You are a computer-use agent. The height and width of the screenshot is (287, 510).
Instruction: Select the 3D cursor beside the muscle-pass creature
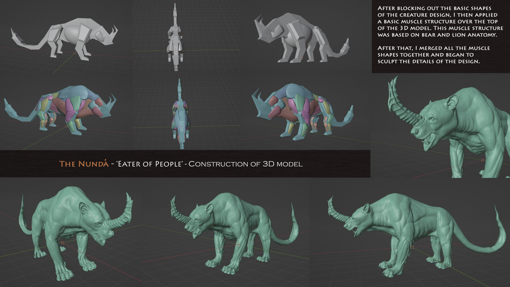coord(66,127)
